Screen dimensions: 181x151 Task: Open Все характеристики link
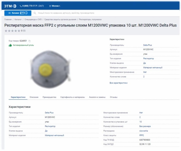click(x=119, y=83)
